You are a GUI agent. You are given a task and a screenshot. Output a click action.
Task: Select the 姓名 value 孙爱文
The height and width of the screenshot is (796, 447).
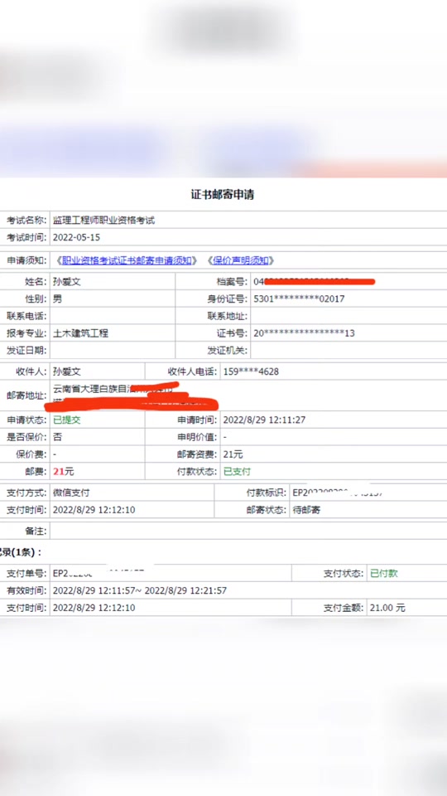click(67, 282)
